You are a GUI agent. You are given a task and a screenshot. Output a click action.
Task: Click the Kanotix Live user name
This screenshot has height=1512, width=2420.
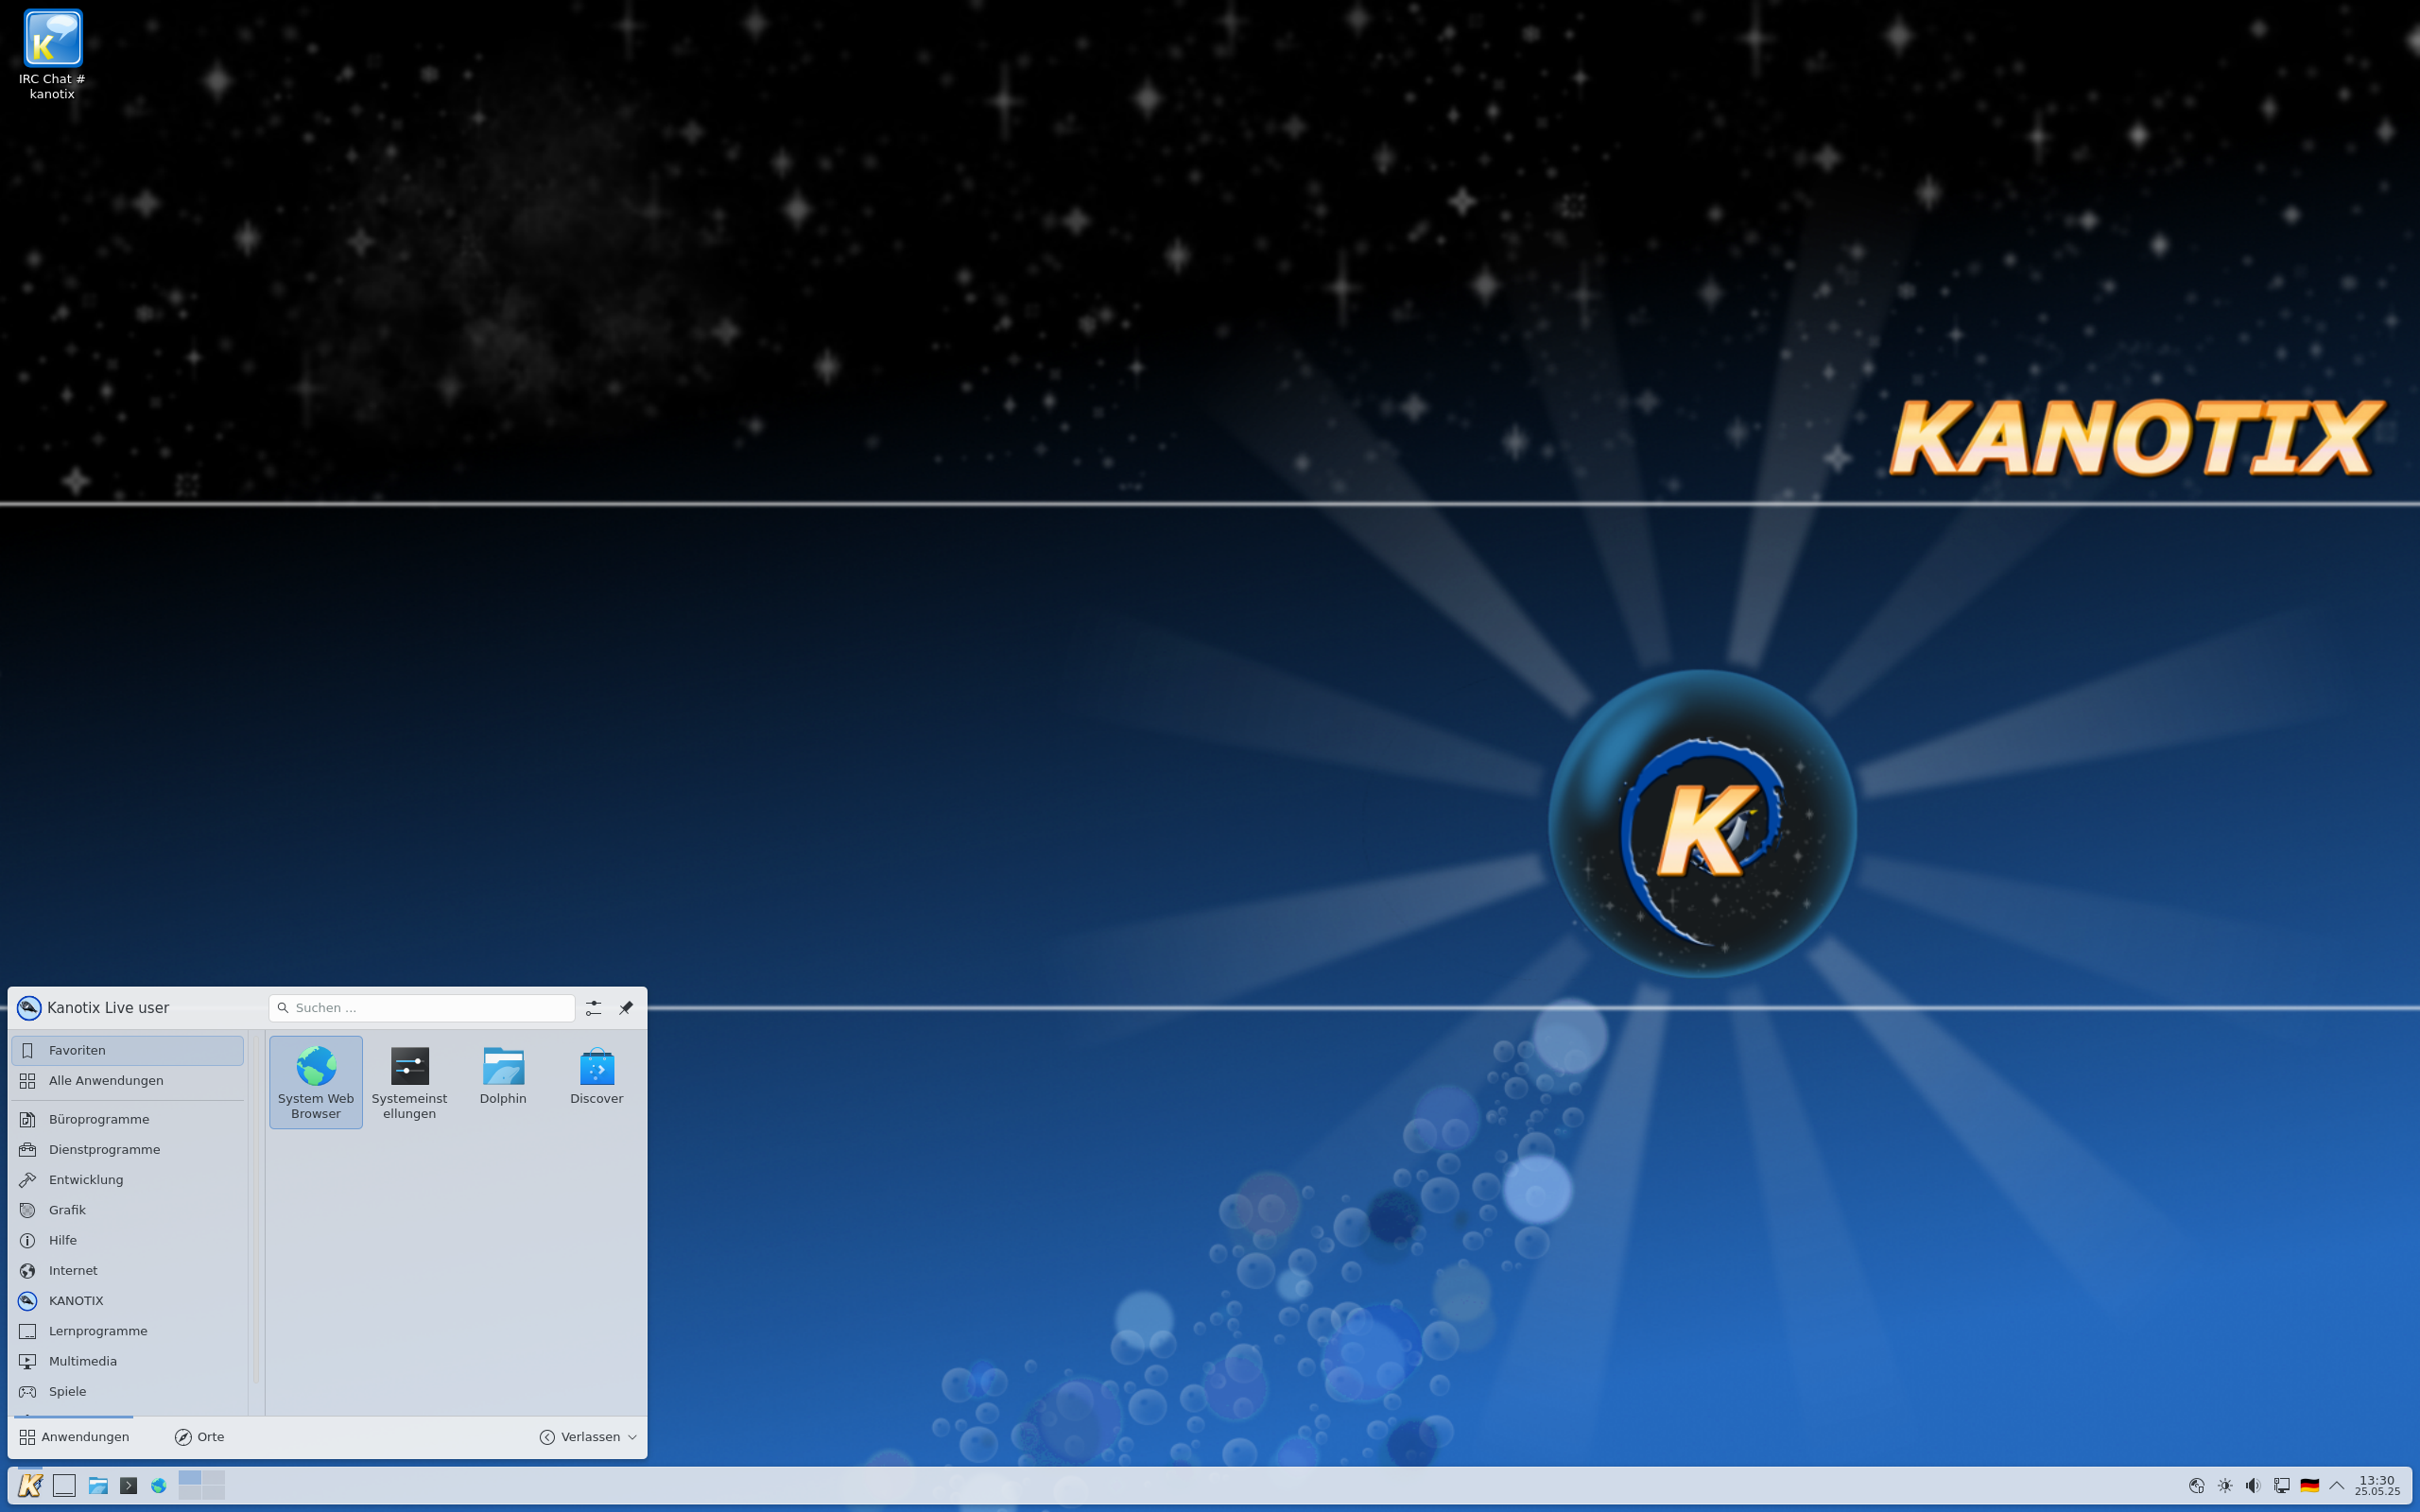108,1008
